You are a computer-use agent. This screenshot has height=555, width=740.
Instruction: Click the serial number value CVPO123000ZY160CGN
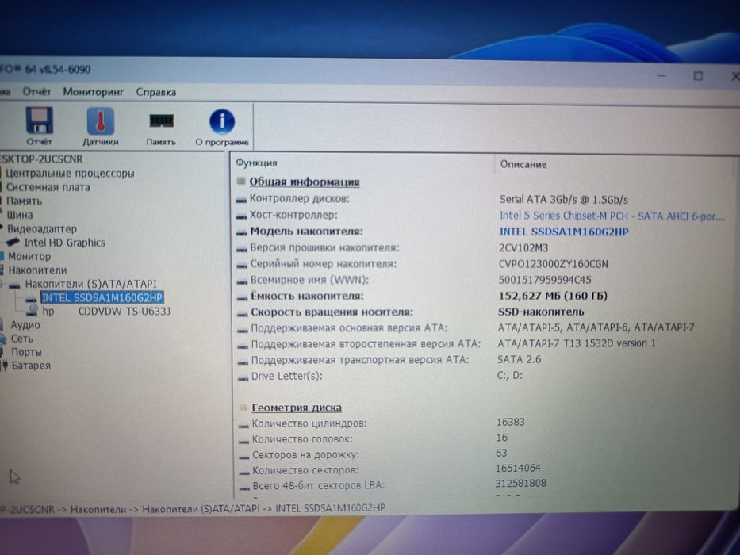(x=553, y=264)
